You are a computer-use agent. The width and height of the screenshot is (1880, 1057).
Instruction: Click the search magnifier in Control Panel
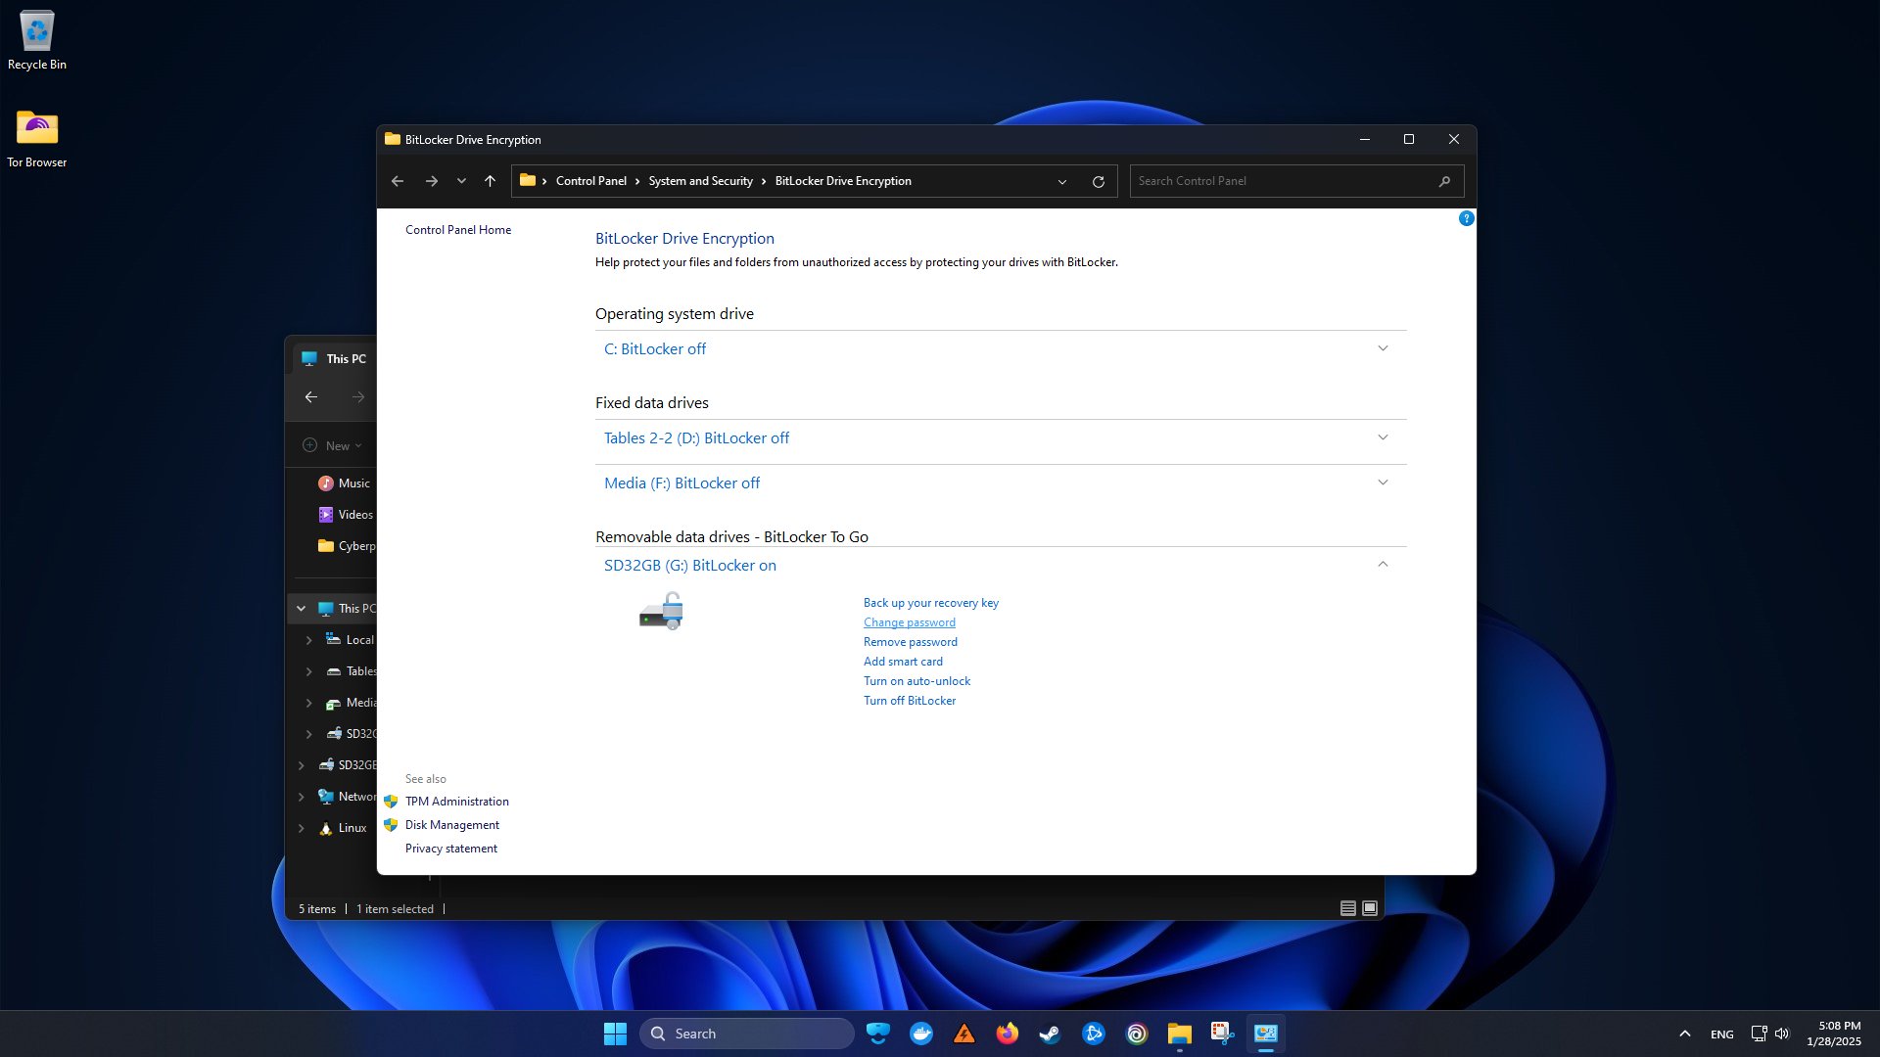pos(1444,181)
